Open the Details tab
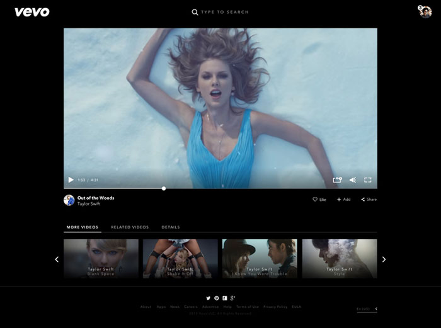 [x=171, y=227]
